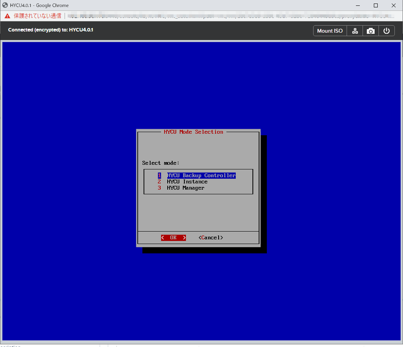Minimize the Chrome window
Image resolution: width=403 pixels, height=347 pixels.
click(x=358, y=6)
